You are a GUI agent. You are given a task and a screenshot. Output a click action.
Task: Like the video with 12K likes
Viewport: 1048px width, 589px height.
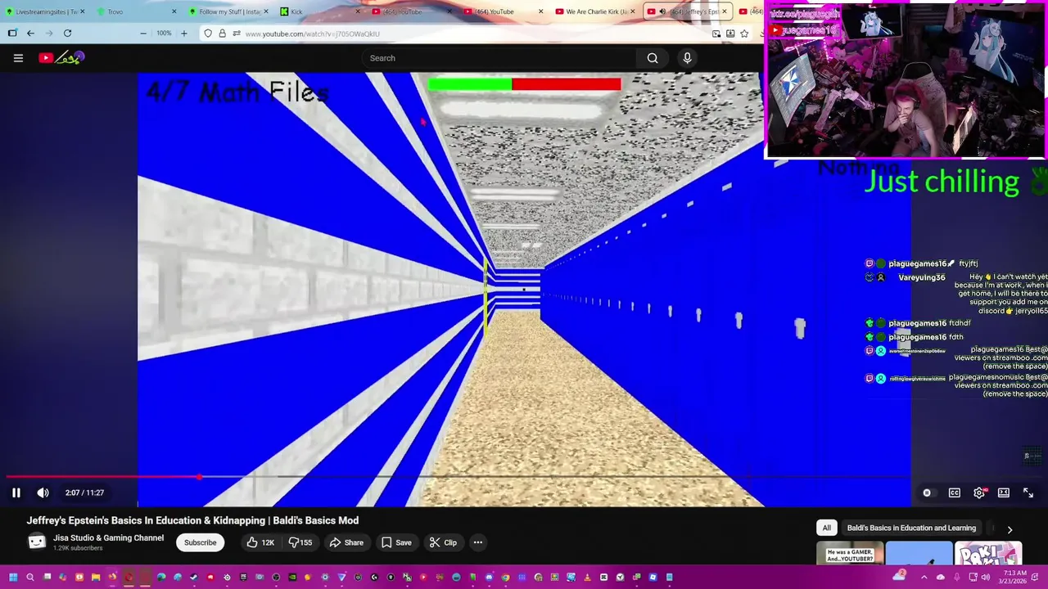260,542
